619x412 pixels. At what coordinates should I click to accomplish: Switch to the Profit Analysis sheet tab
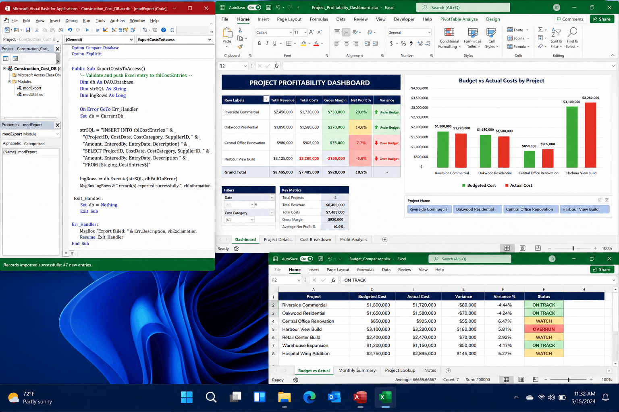[353, 239]
